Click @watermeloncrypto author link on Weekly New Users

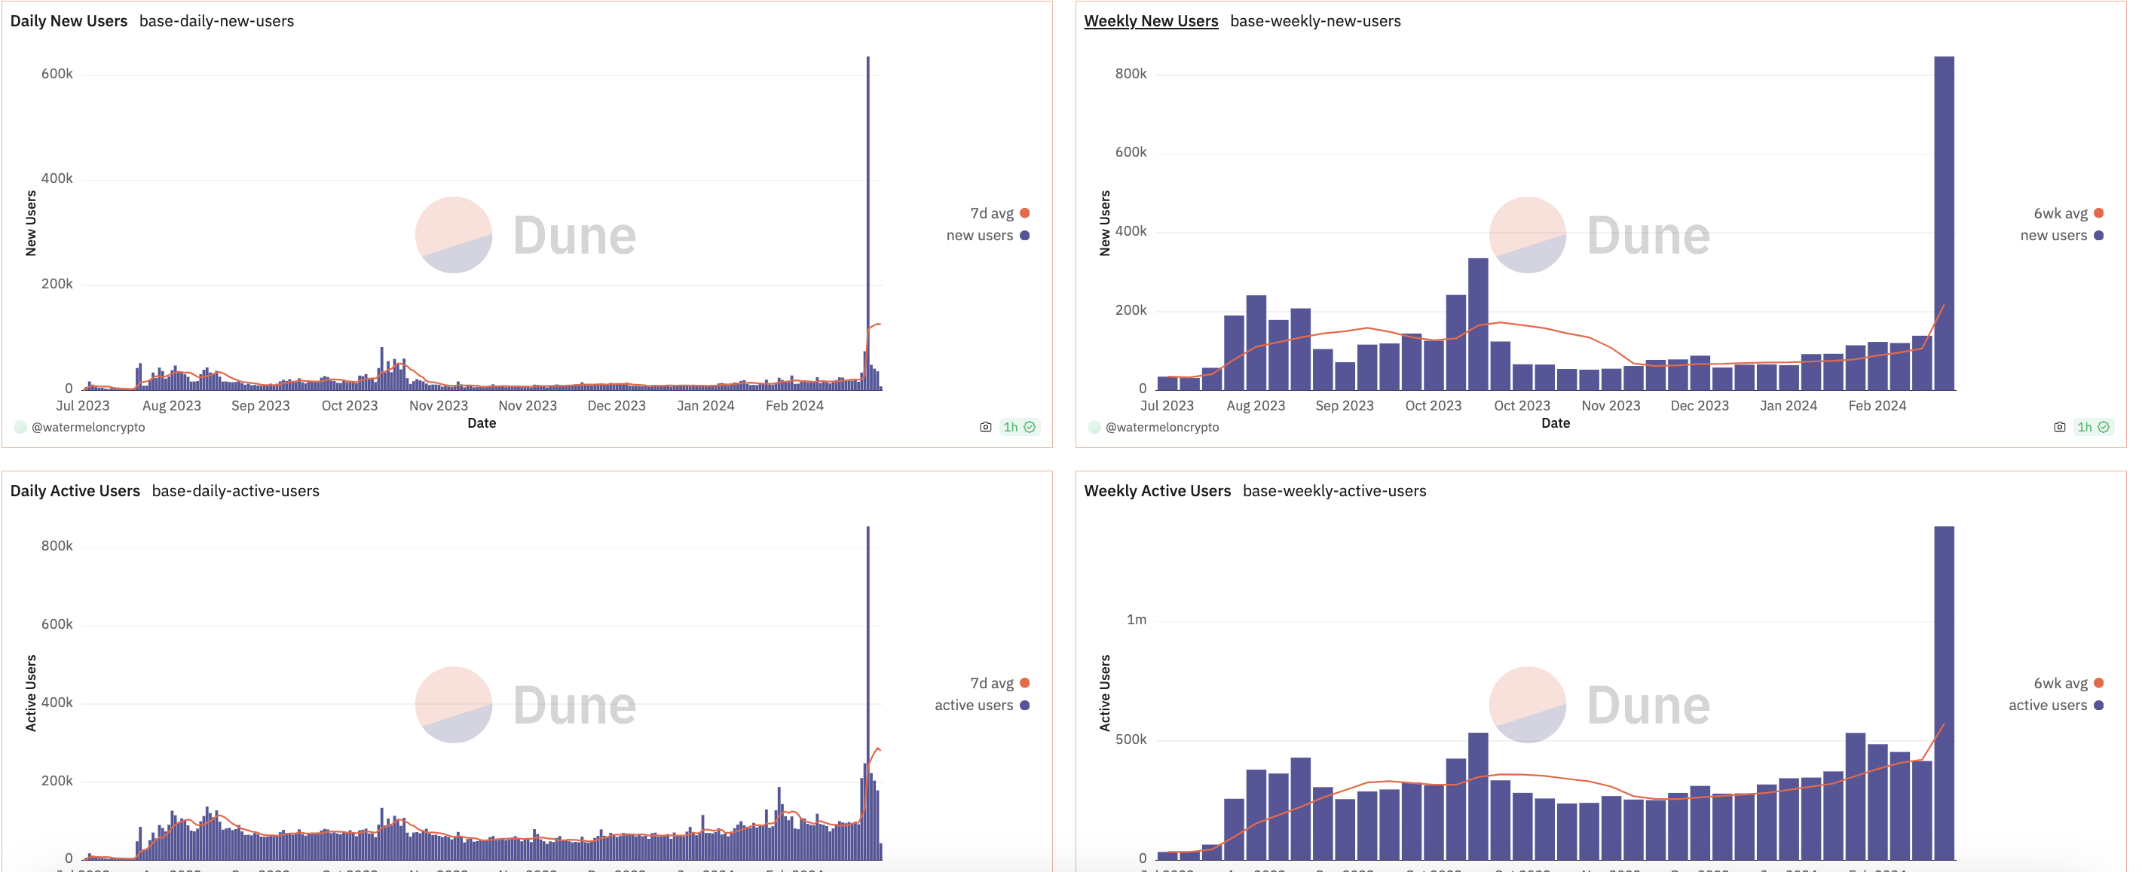point(1161,427)
